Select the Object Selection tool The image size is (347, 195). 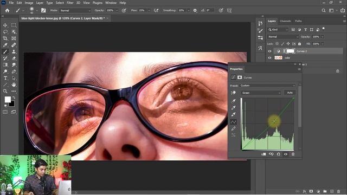point(14,32)
